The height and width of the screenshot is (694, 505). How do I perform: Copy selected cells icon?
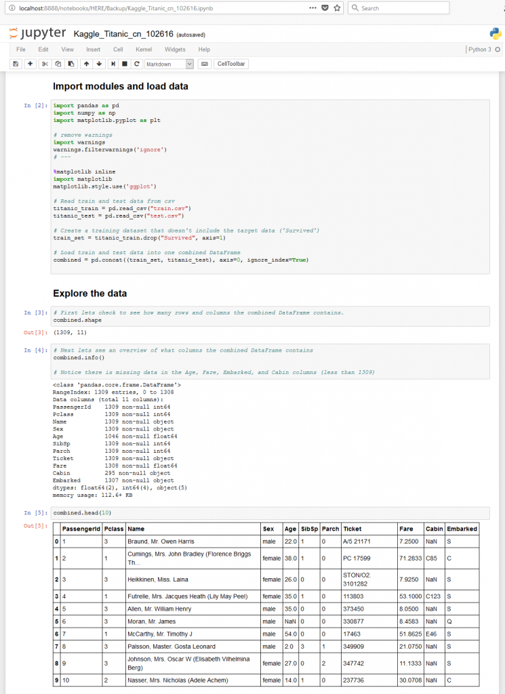coord(58,64)
